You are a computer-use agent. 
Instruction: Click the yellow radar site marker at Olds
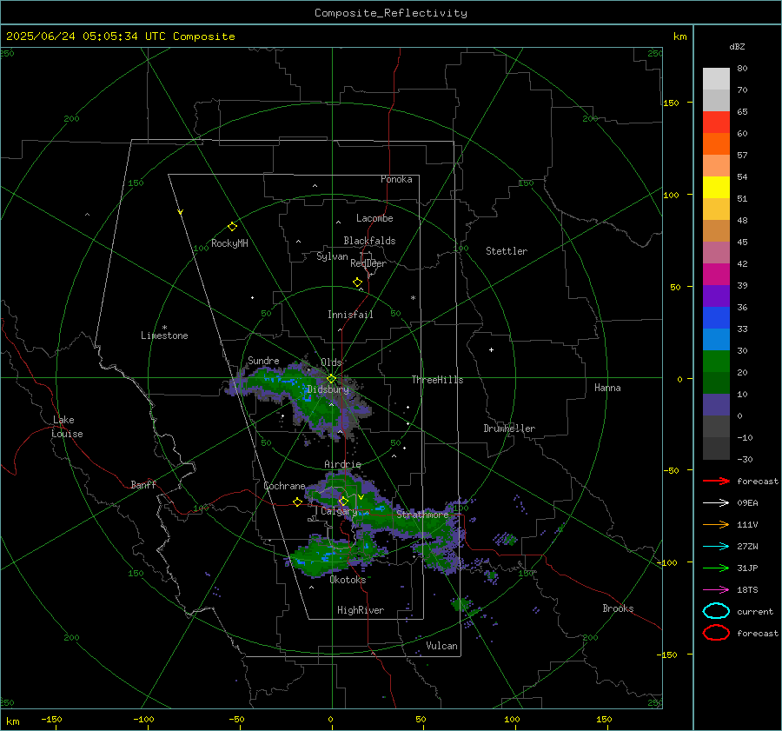[x=331, y=379]
